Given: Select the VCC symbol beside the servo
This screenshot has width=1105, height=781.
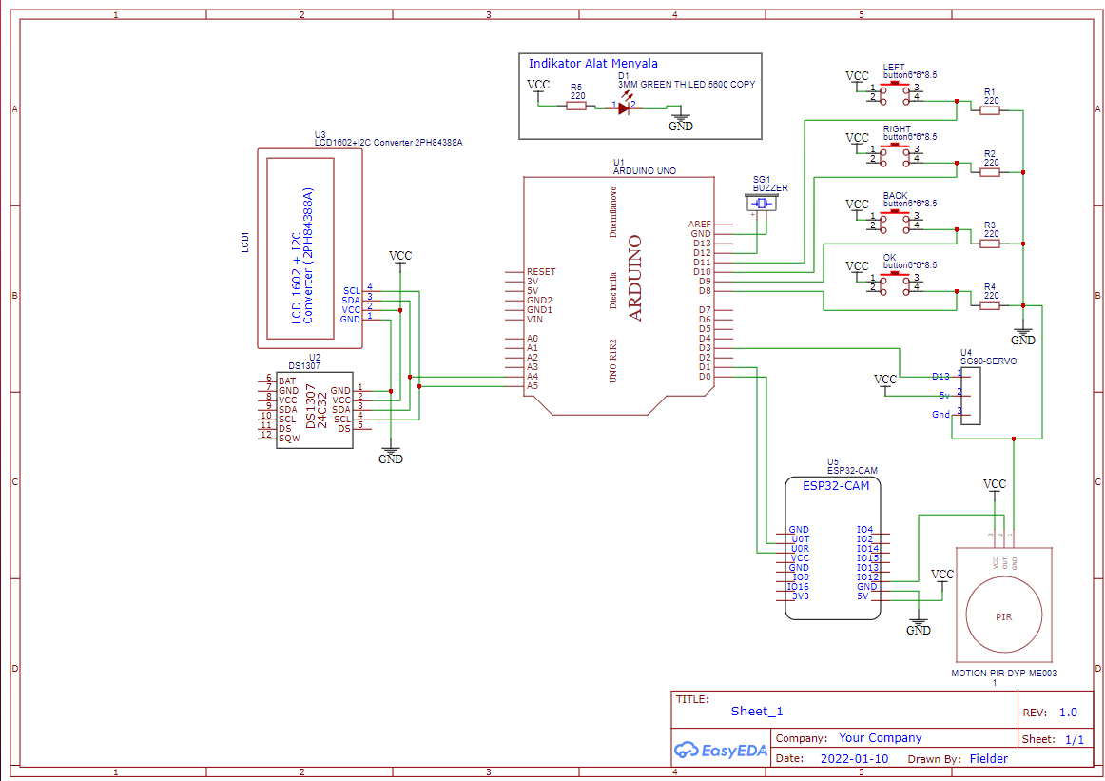Looking at the screenshot, I should pos(885,381).
